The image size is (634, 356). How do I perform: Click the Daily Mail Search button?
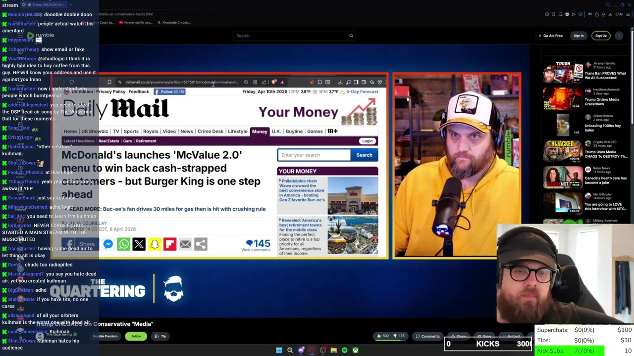click(x=364, y=155)
